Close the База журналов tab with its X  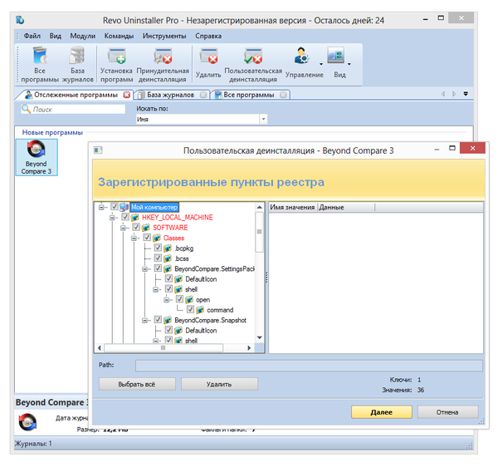pos(203,95)
